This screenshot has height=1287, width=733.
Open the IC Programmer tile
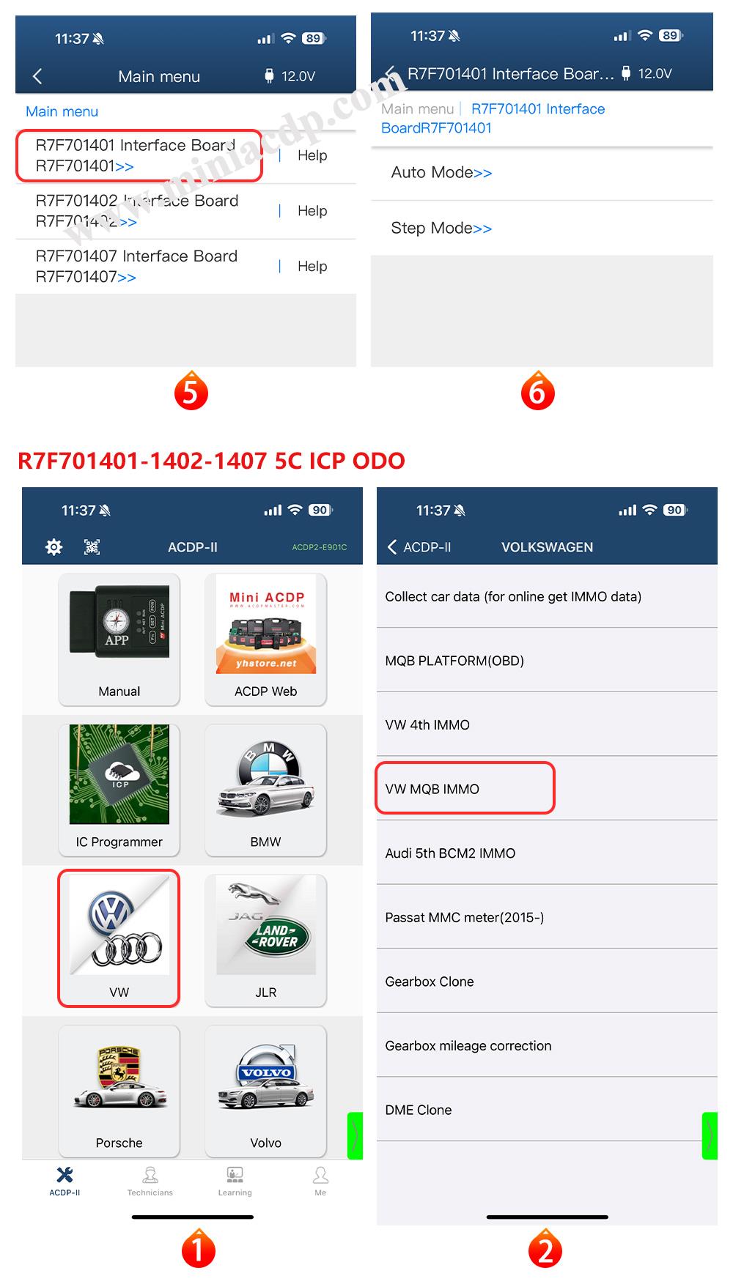coord(119,787)
